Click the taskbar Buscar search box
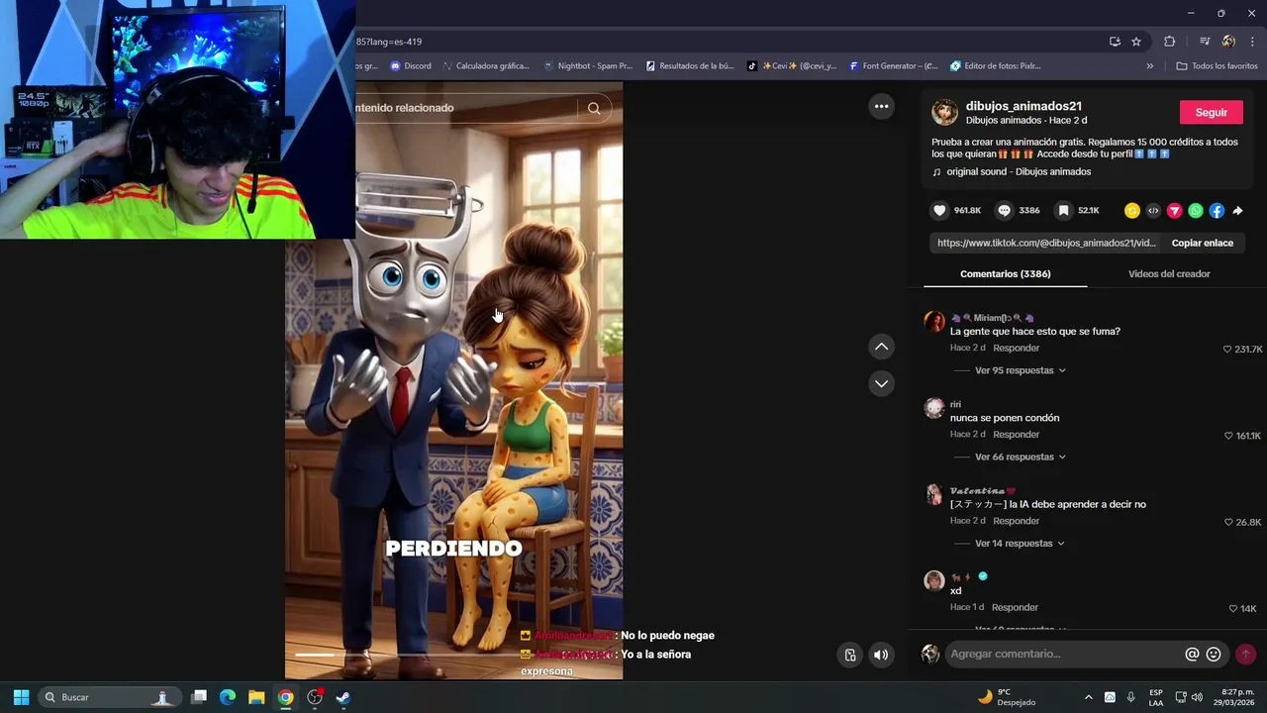The width and height of the screenshot is (1267, 713). coord(109,697)
